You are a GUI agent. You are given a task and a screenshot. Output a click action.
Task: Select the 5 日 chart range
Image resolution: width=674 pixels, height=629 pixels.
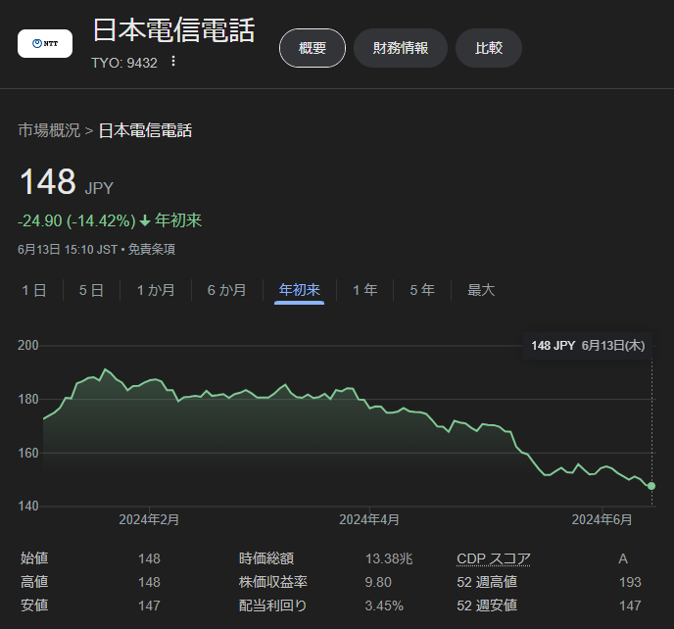tap(91, 290)
